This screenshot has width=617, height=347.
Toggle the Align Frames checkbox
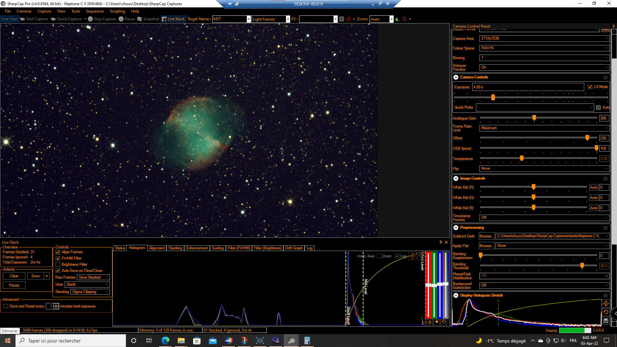pos(58,252)
